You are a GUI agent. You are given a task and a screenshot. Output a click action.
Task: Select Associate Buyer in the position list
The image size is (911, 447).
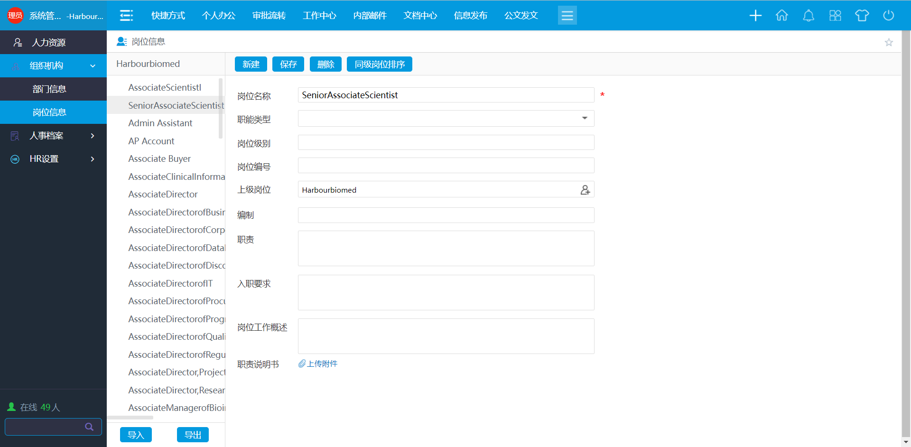click(x=159, y=159)
